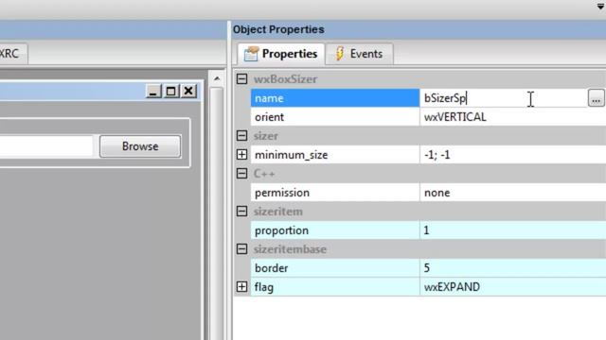This screenshot has height=340, width=606.
Task: Collapse the sizeritem category
Action: [242, 212]
